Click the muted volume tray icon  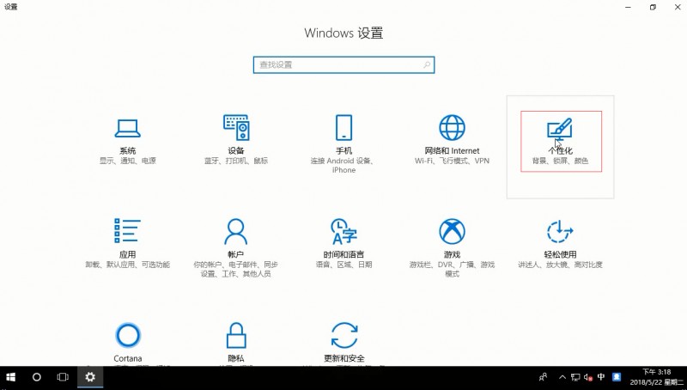tap(588, 377)
